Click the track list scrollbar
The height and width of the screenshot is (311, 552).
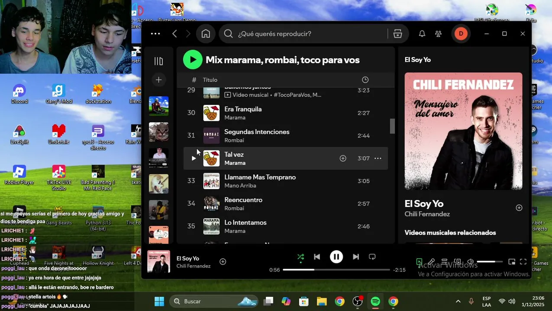click(392, 126)
